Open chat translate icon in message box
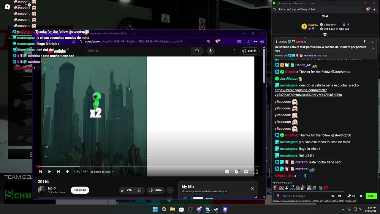The width and height of the screenshot is (380, 214). [x=333, y=196]
